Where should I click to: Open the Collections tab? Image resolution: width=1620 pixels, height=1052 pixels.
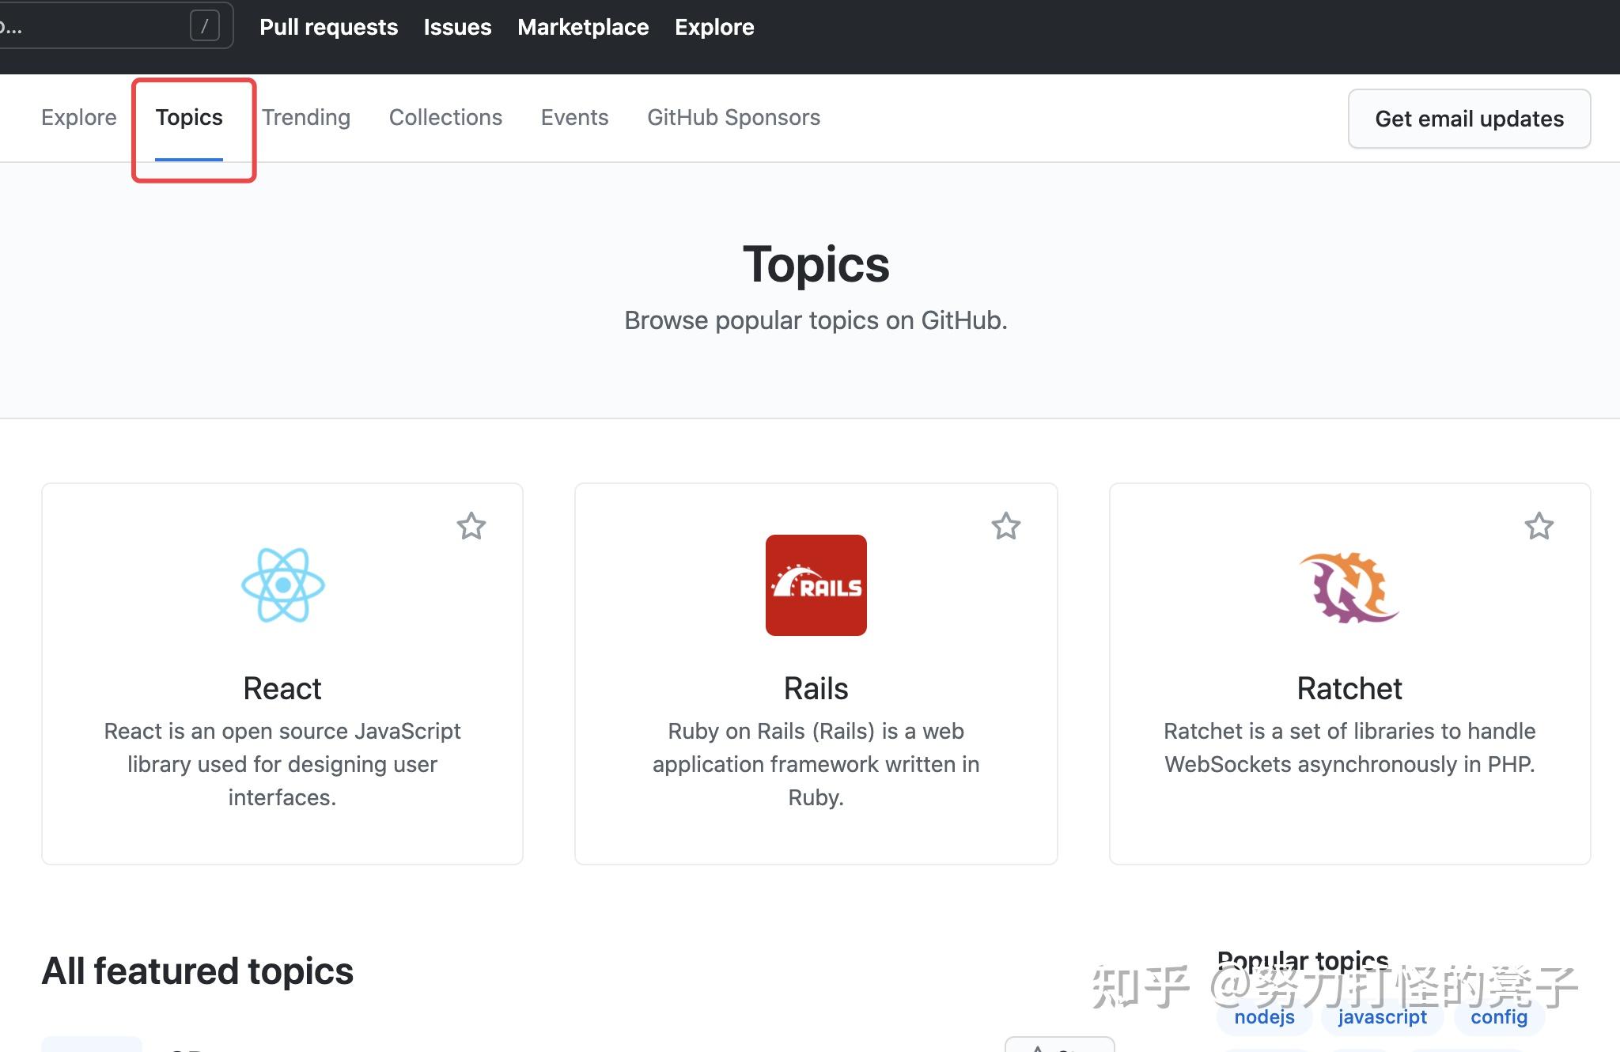(x=445, y=118)
